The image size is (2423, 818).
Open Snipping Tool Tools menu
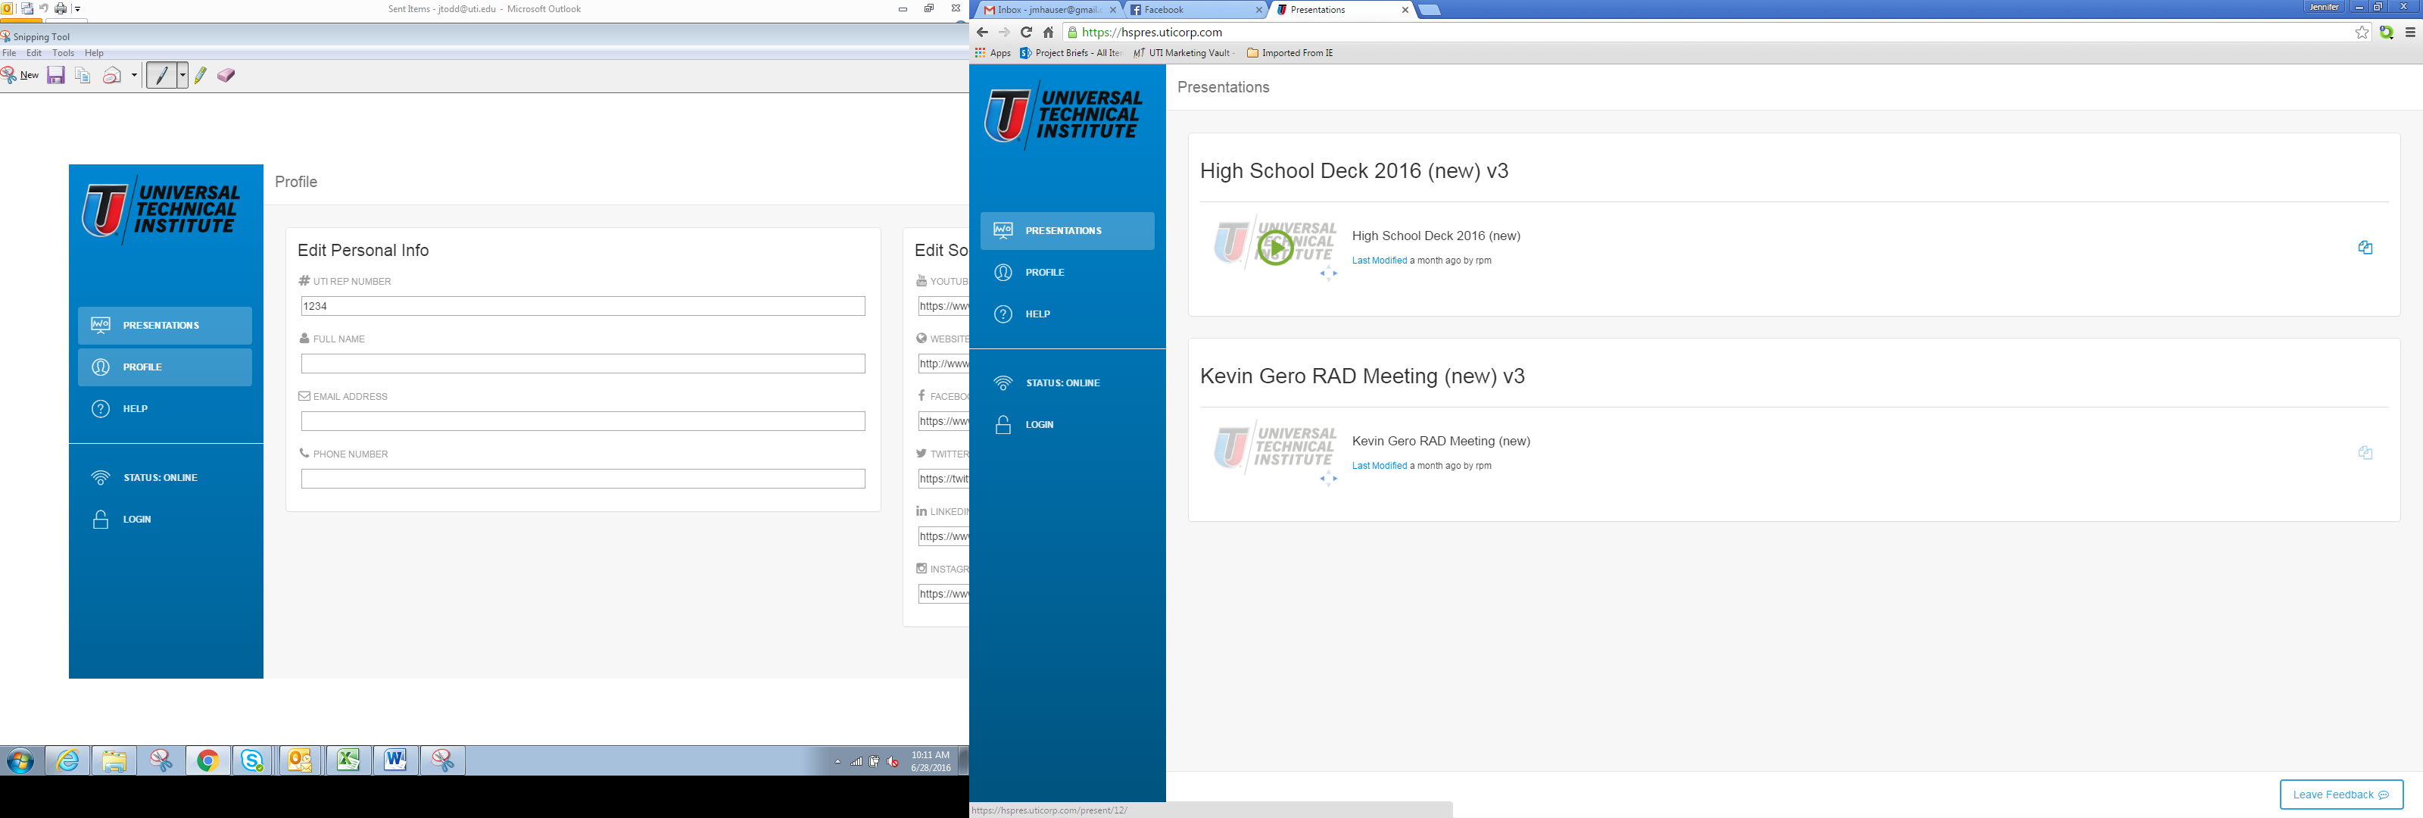tap(63, 53)
